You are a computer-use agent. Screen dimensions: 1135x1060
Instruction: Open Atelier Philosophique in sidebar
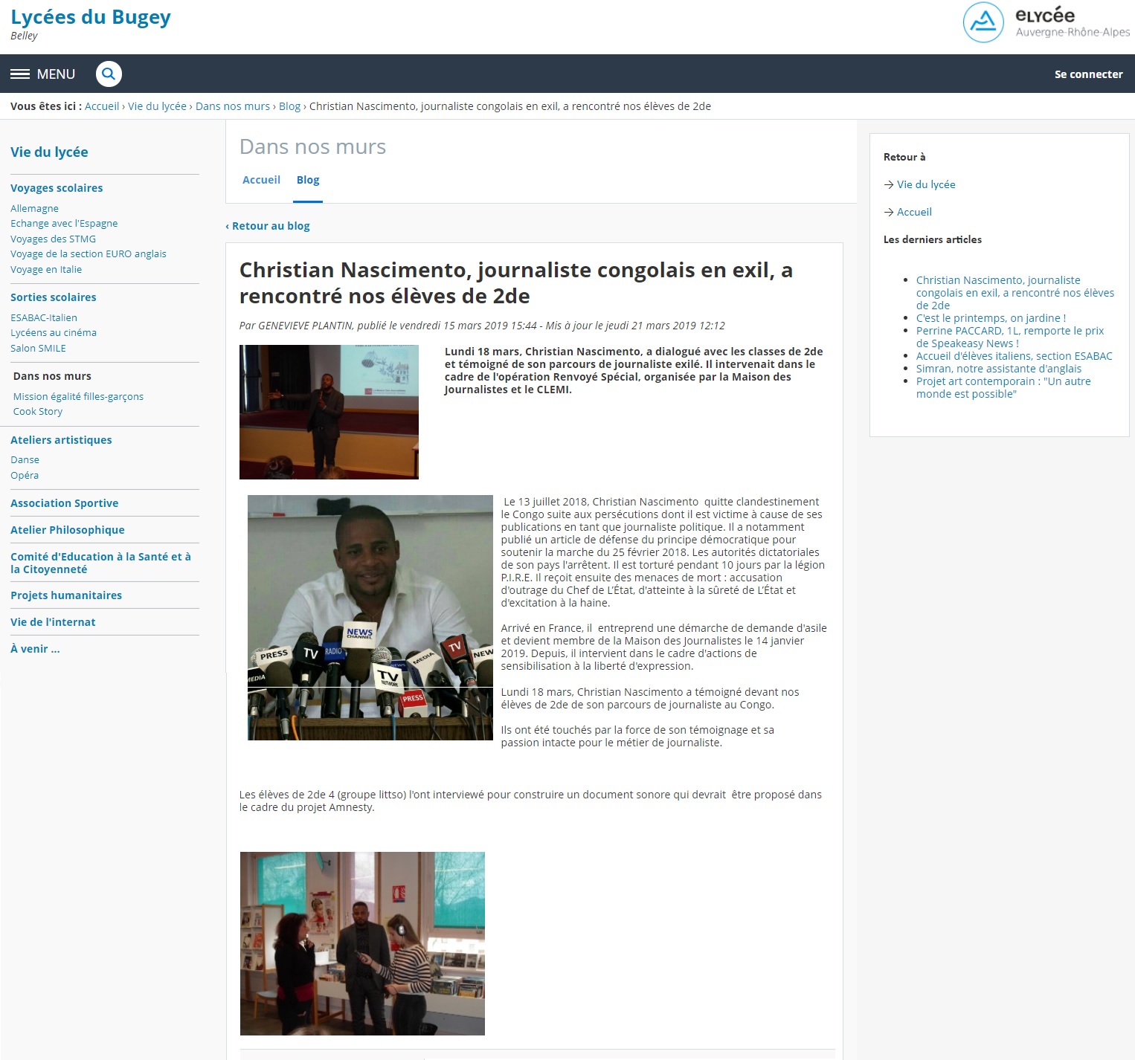(x=67, y=530)
